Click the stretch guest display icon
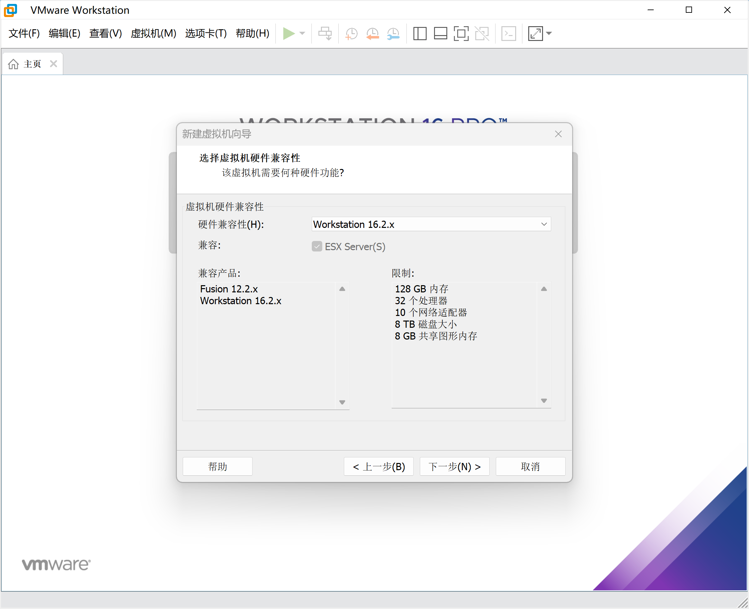 (535, 34)
